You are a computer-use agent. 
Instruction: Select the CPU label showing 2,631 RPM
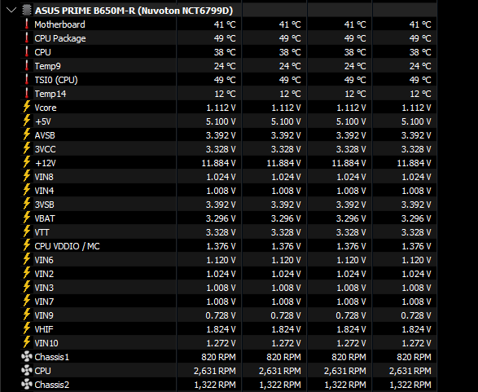tap(42, 371)
